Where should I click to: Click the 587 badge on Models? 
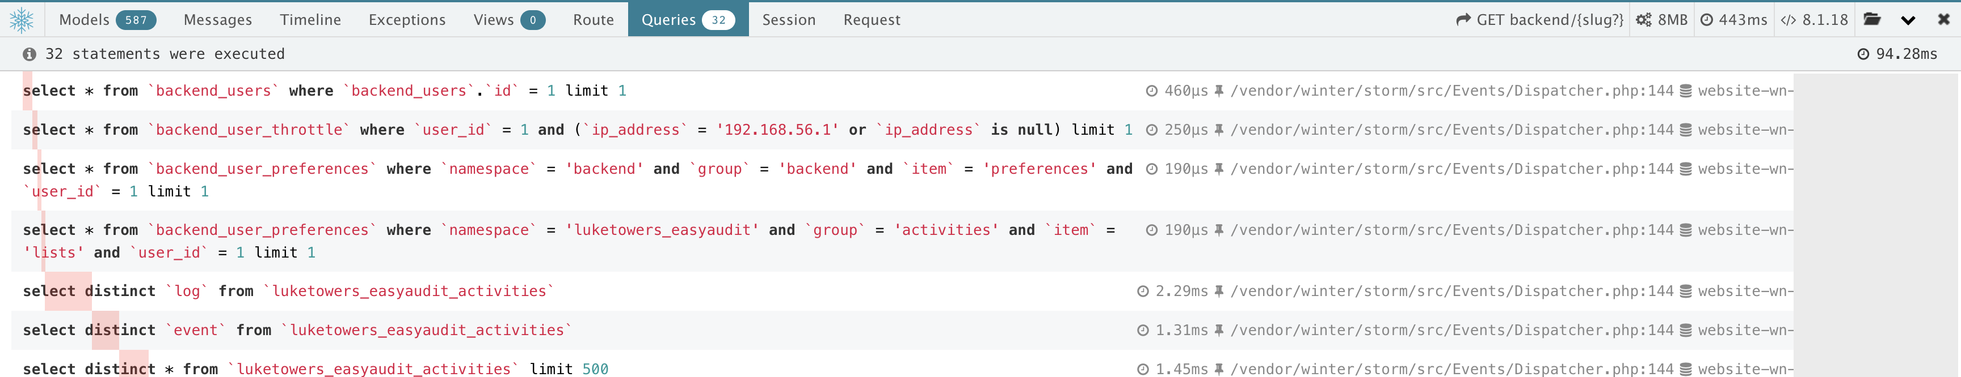(136, 20)
